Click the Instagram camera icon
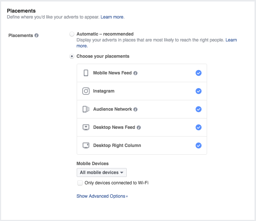 86,91
